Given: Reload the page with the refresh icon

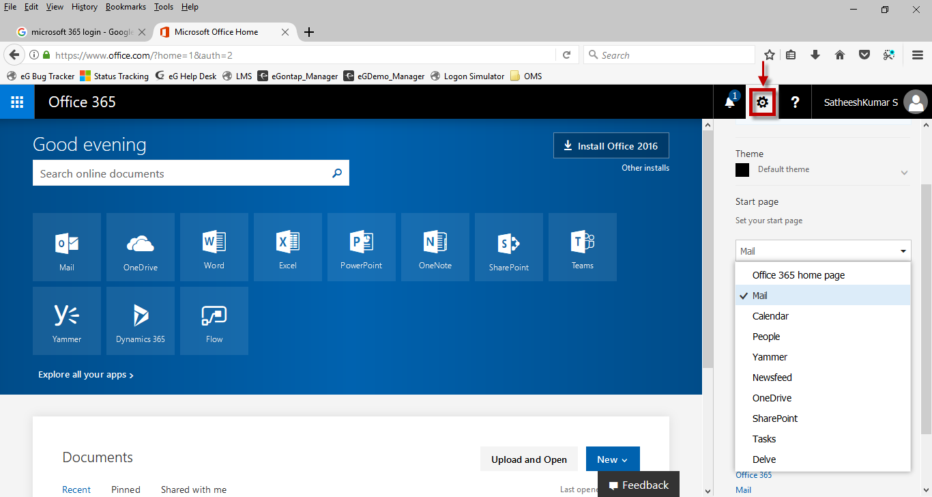Looking at the screenshot, I should (x=566, y=55).
